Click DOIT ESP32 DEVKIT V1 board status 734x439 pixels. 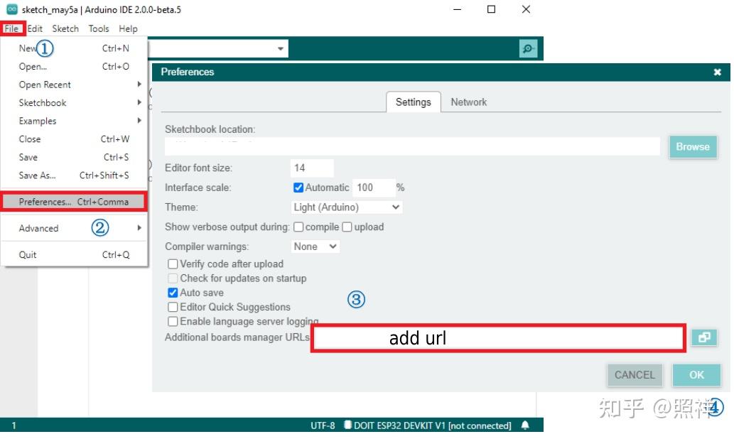433,426
